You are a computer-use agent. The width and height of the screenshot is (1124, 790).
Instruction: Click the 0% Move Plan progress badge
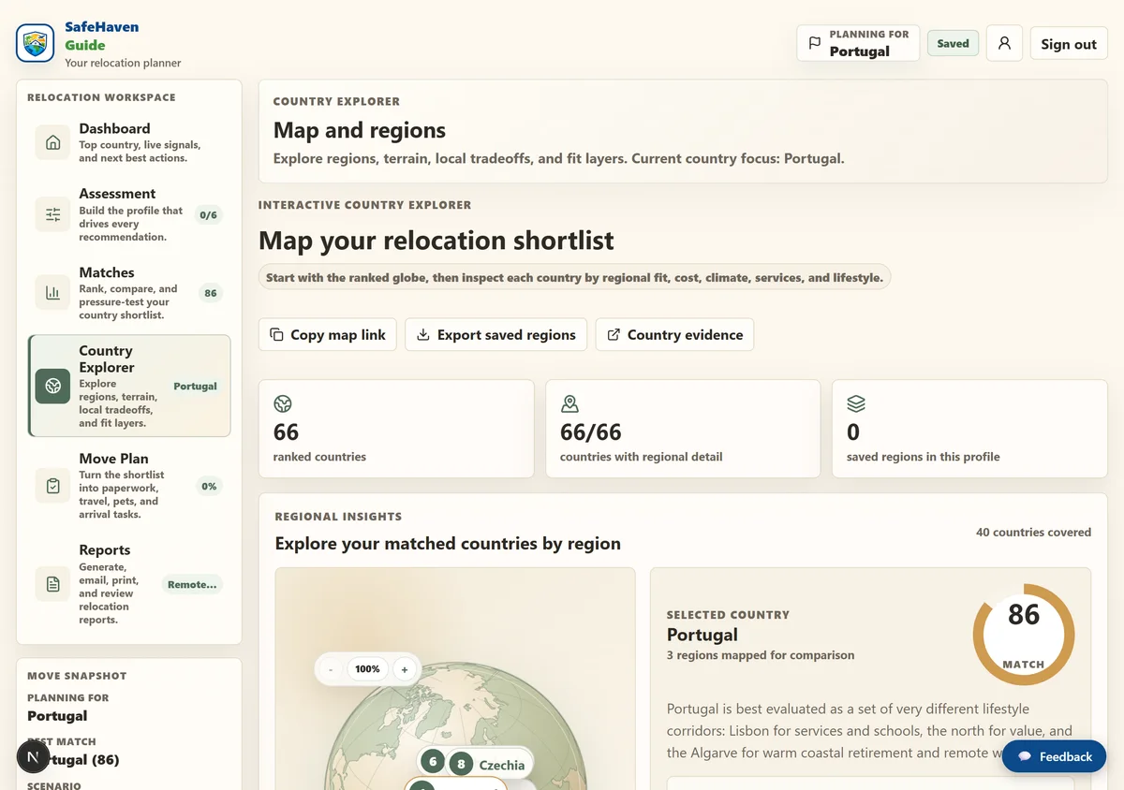click(209, 486)
